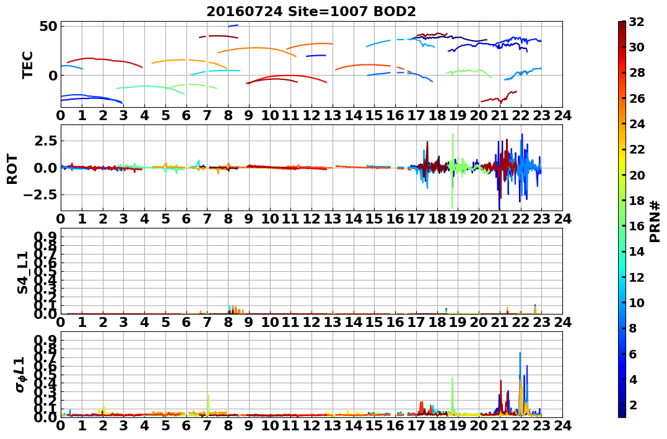Viewport: 667px width, 439px height.
Task: Click the sigma-phi L1 y-axis label
Action: 20,375
